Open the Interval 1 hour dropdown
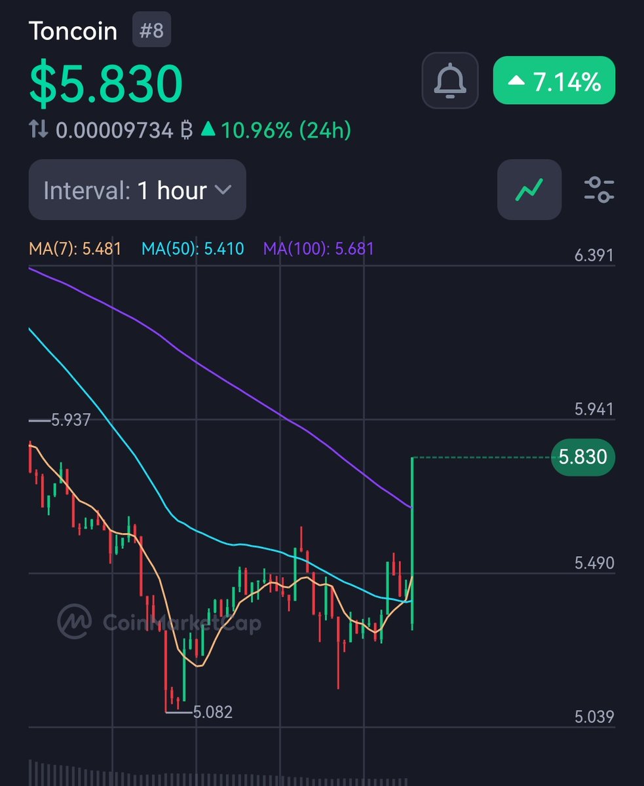 (138, 189)
